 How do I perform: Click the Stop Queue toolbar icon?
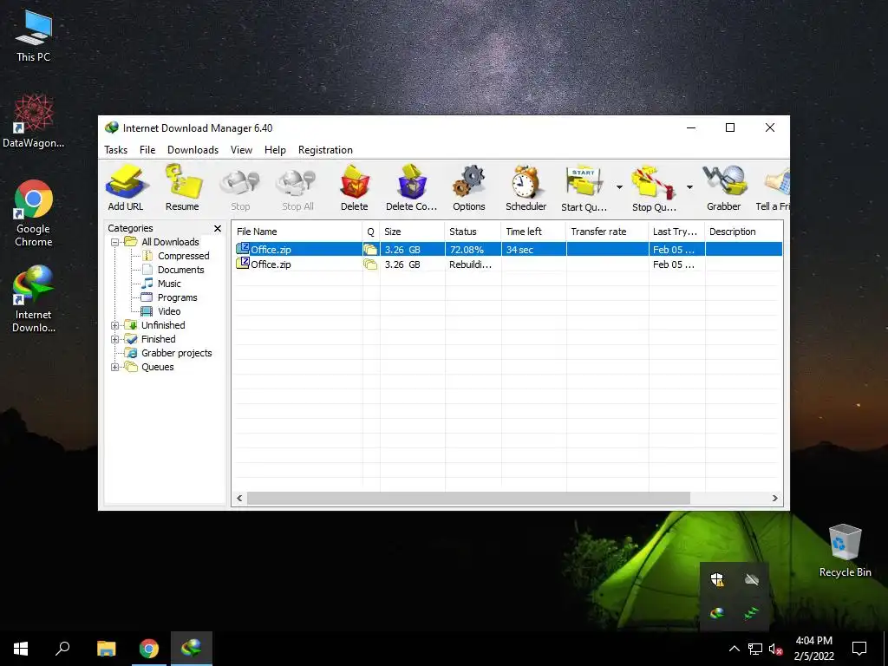click(x=654, y=187)
